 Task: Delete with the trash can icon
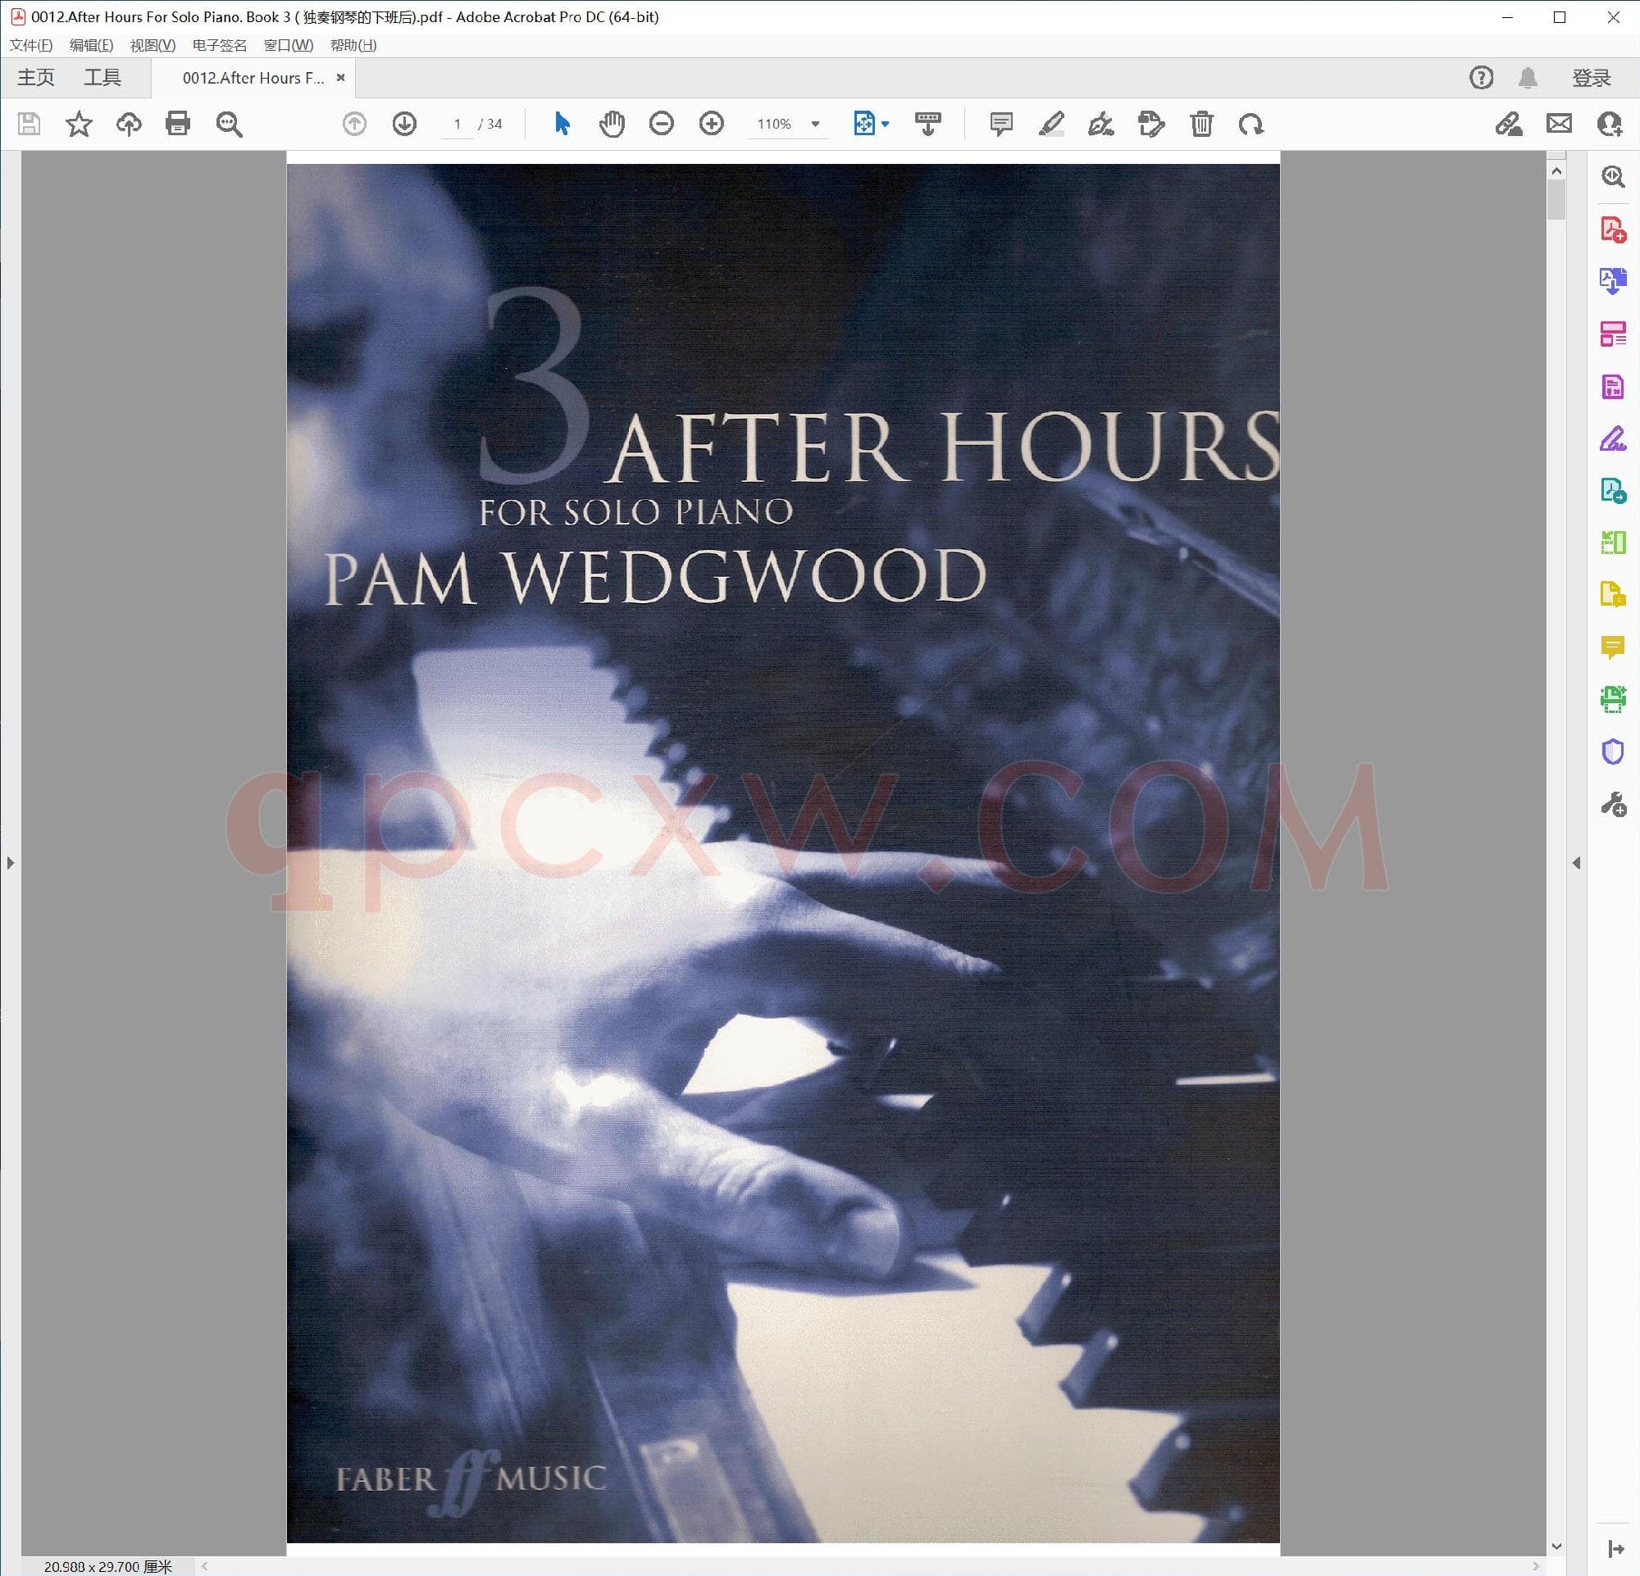[x=1200, y=124]
